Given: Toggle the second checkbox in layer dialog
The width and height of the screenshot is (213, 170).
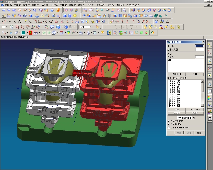Looking at the screenshot, I should [169, 124].
